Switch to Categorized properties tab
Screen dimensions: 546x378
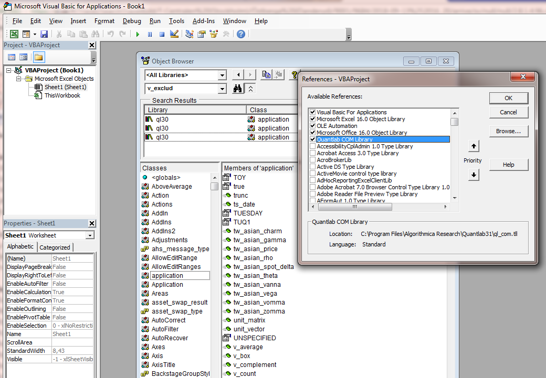55,247
